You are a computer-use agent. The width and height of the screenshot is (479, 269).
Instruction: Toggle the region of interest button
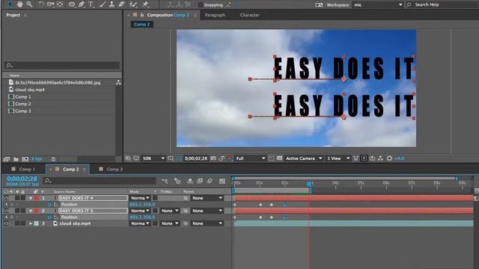tap(271, 158)
